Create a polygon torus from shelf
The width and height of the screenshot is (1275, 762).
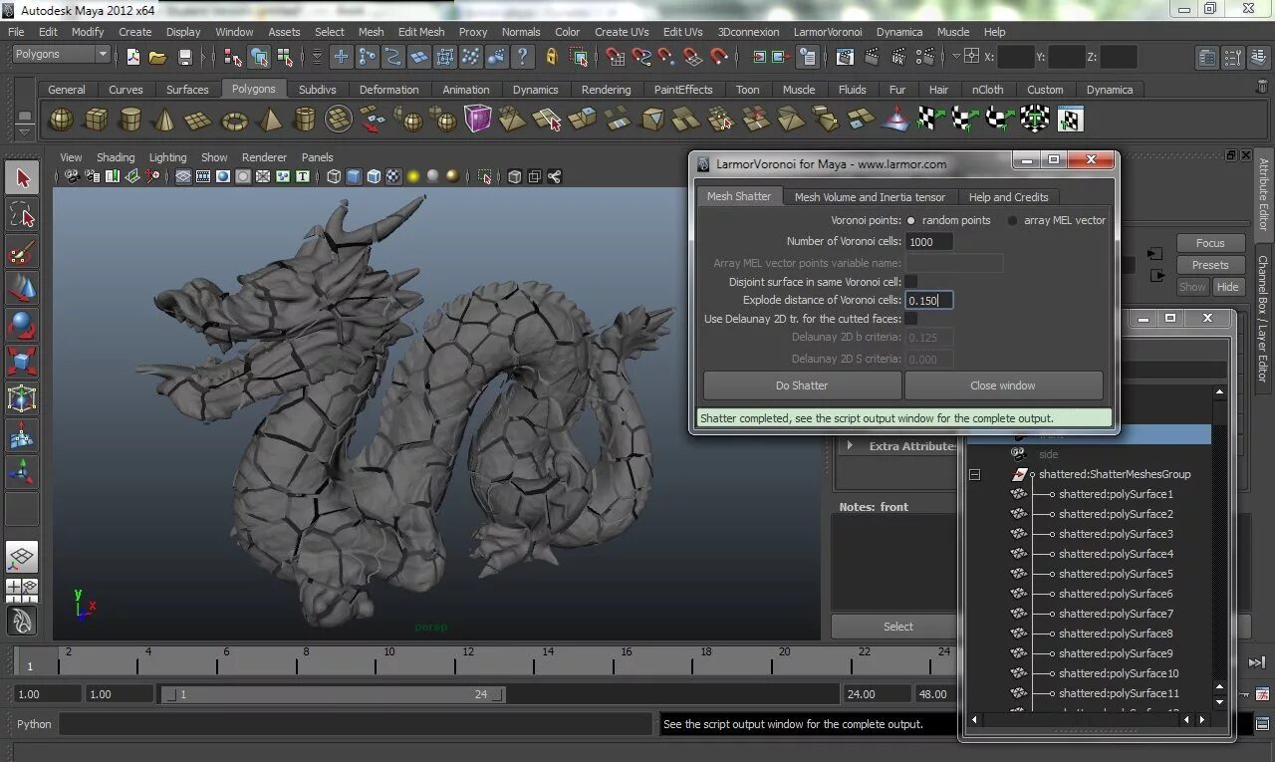pos(234,121)
